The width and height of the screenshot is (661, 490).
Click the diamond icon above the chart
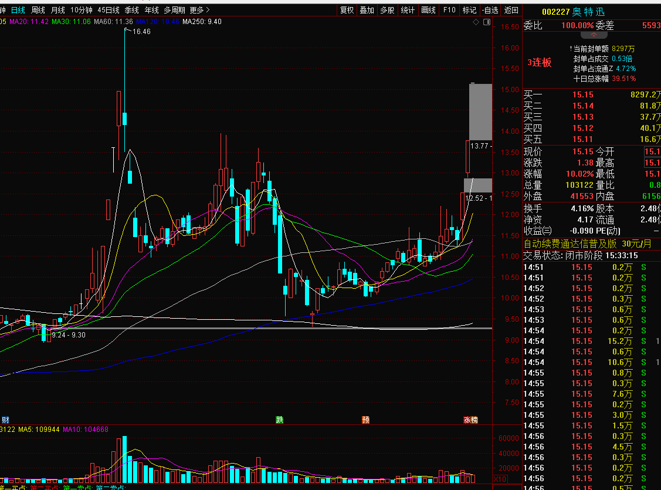pyautogui.click(x=476, y=22)
